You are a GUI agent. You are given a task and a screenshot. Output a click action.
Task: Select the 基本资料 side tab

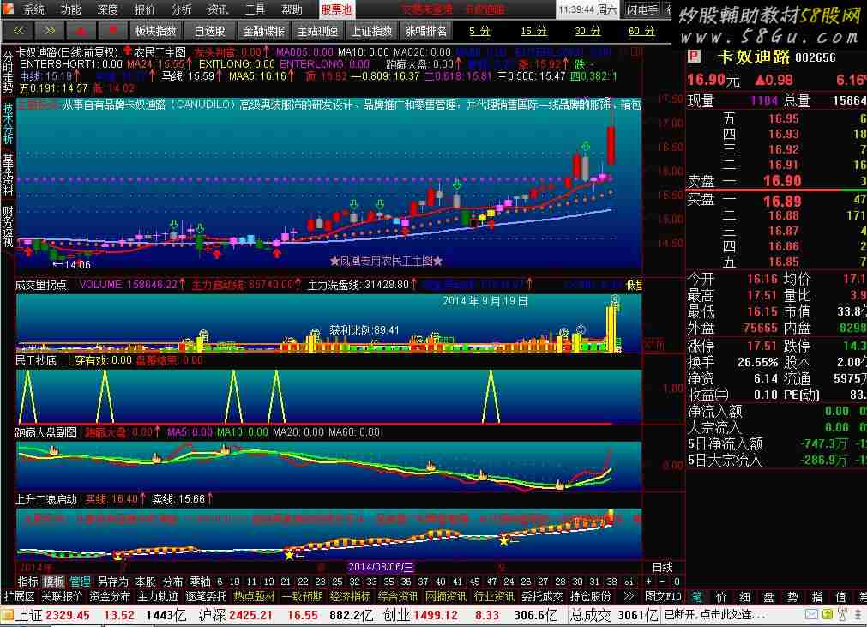coord(8,175)
